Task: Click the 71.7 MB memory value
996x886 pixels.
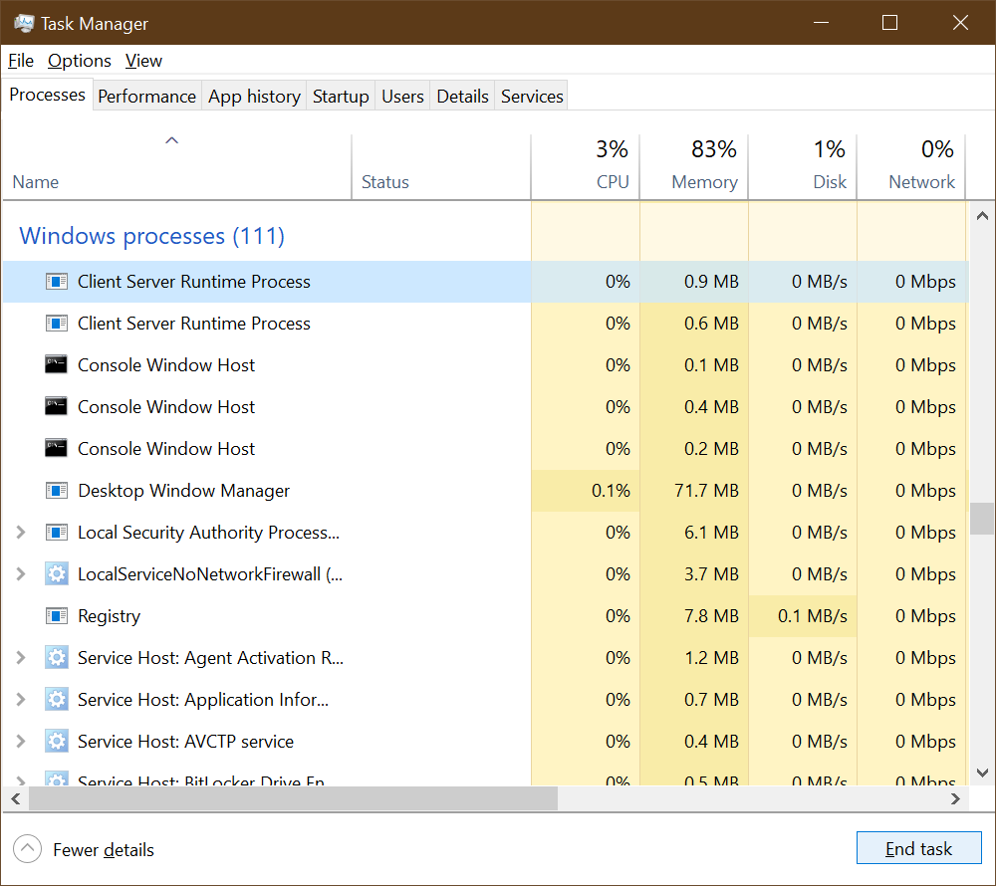Action: coord(707,491)
